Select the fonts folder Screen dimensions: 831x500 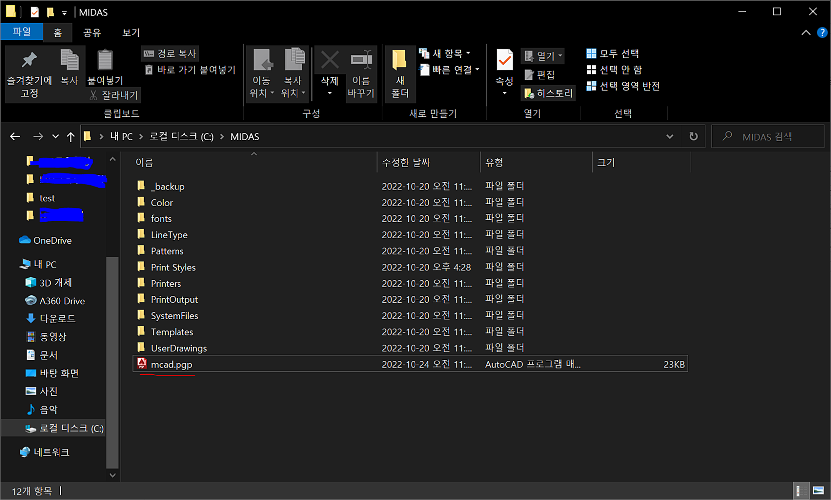tap(410, 219)
